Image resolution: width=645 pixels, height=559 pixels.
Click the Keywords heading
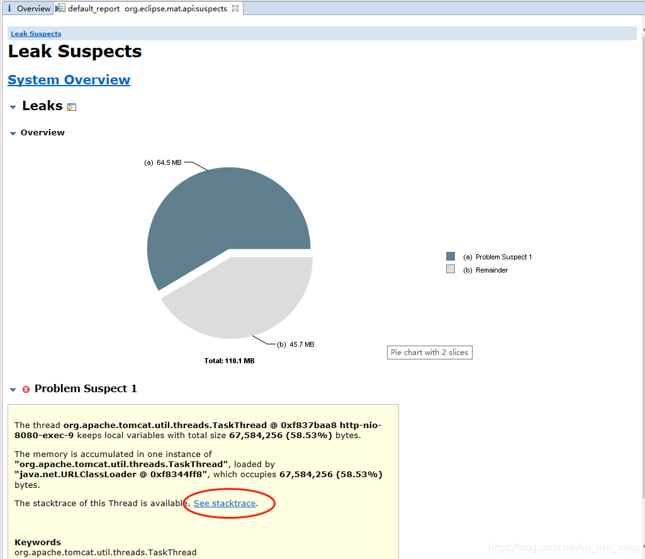37,542
